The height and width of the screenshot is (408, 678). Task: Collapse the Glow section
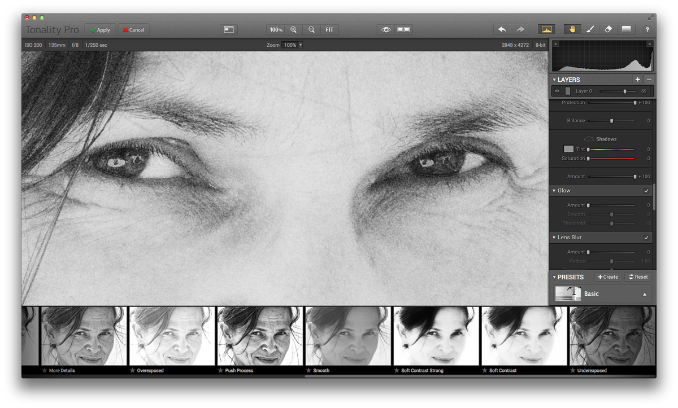point(554,191)
